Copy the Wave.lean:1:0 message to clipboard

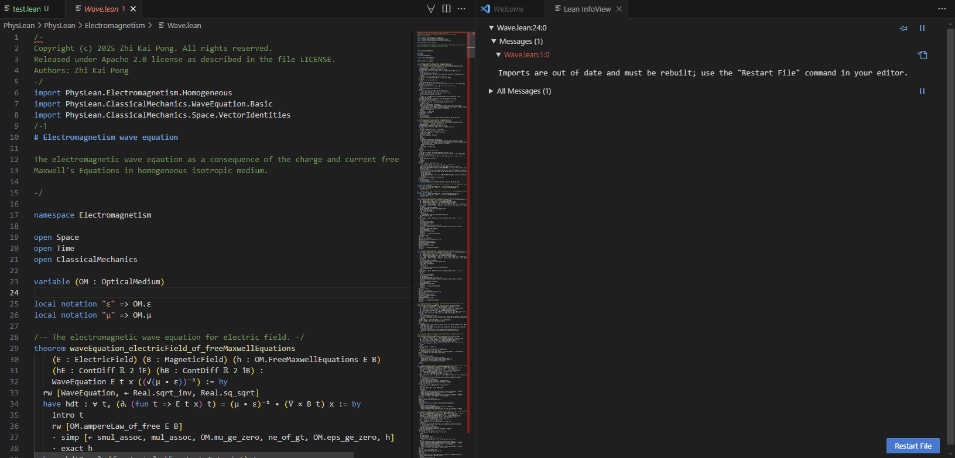[922, 55]
